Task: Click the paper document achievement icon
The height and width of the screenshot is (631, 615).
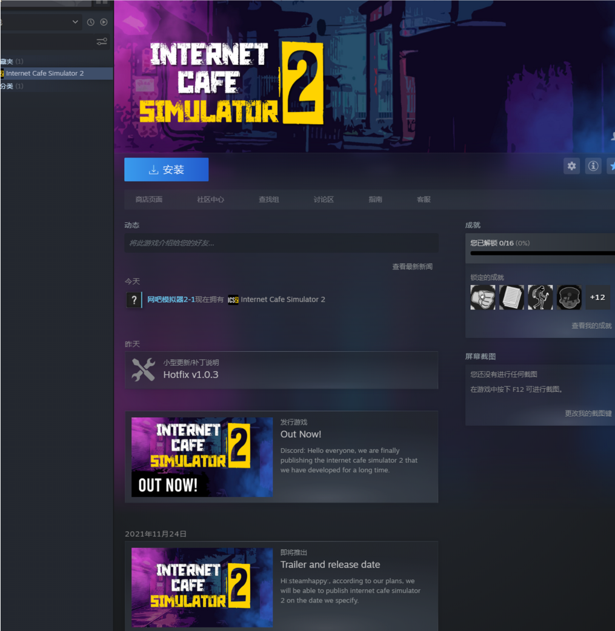Action: [511, 297]
